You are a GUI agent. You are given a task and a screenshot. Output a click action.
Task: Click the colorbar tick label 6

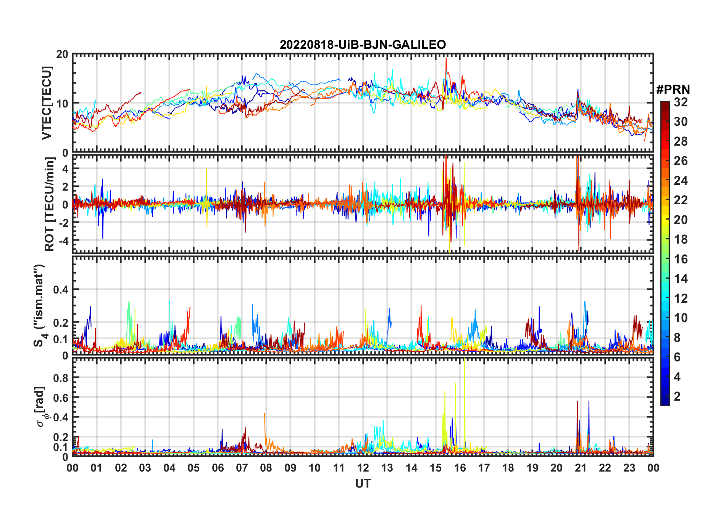(677, 357)
